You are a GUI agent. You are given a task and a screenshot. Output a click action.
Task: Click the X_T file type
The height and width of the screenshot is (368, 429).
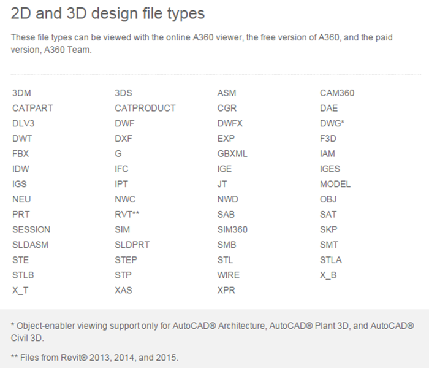tap(20, 290)
